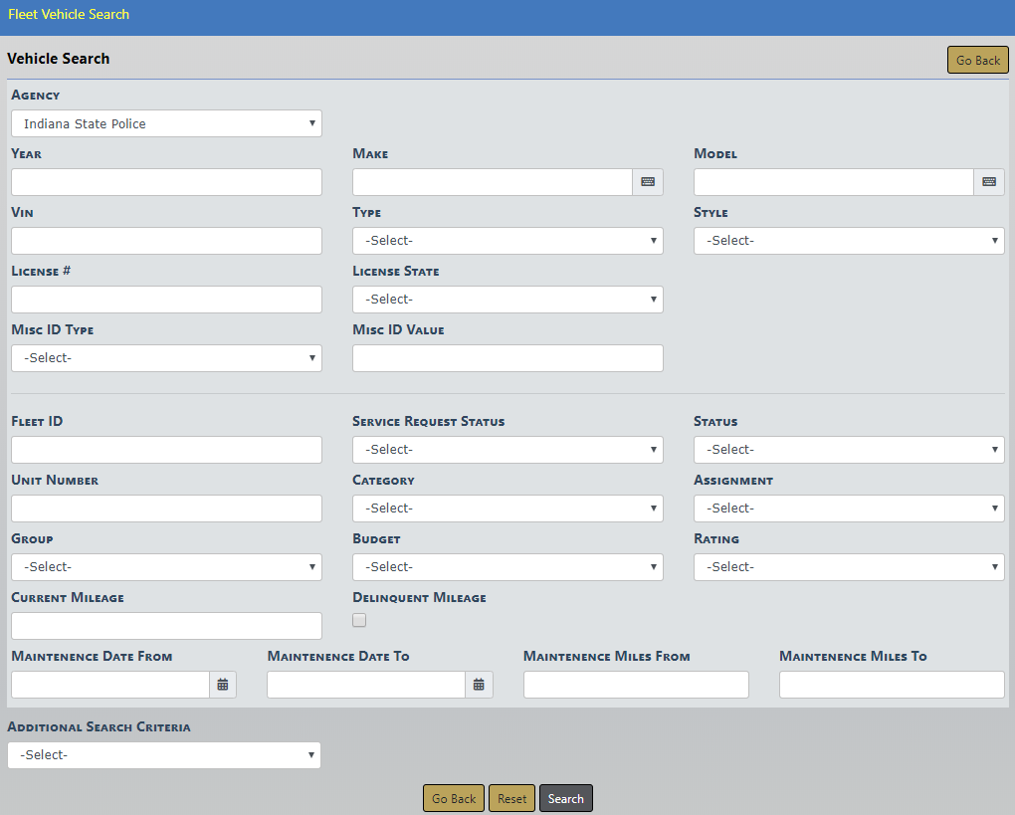1015x815 pixels.
Task: Click the bottom Go Back button
Action: pos(454,799)
